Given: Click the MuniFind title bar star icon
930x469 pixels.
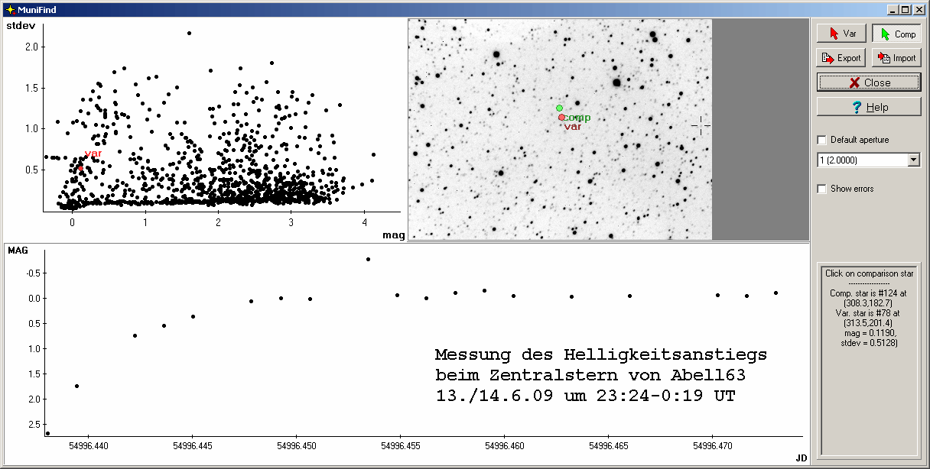Looking at the screenshot, I should tap(9, 9).
